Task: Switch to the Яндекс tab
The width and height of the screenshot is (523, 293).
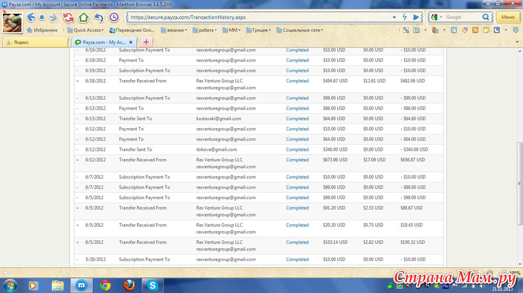Action: 35,42
